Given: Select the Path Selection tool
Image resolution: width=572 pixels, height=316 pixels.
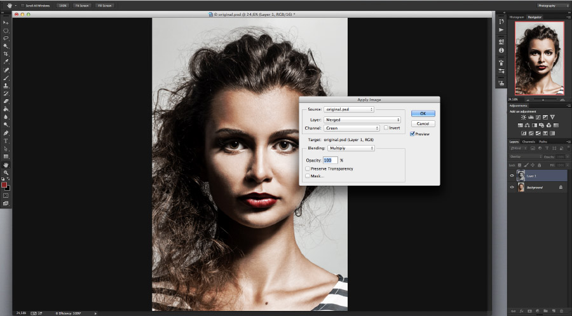Looking at the screenshot, I should pyautogui.click(x=6, y=149).
